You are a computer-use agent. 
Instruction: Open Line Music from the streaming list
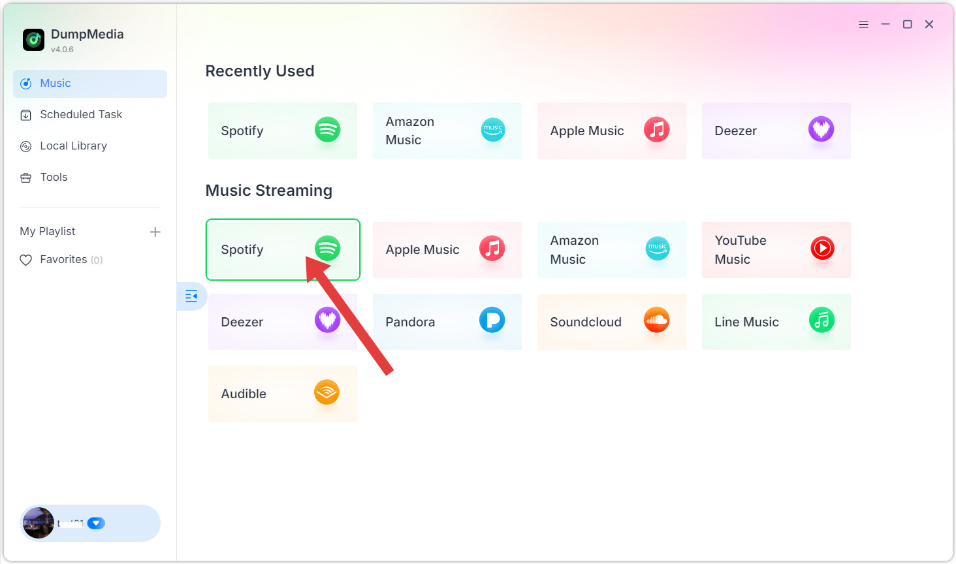point(821,320)
